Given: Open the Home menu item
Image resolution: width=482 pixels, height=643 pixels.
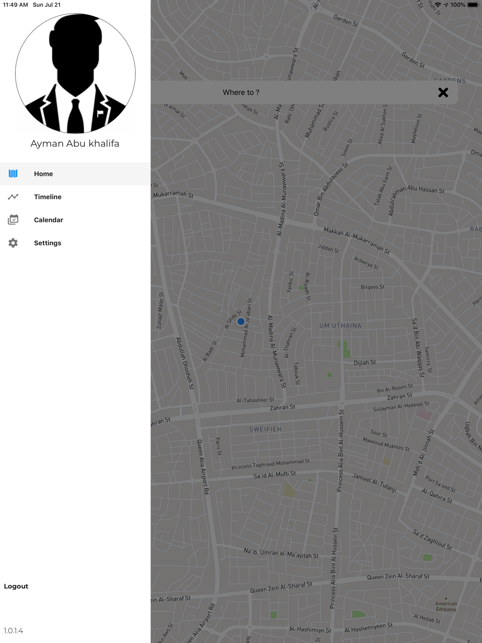Looking at the screenshot, I should tap(75, 174).
